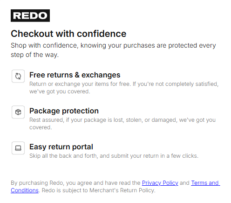
Task: Click the word Conditions in blue
Action: click(25, 190)
